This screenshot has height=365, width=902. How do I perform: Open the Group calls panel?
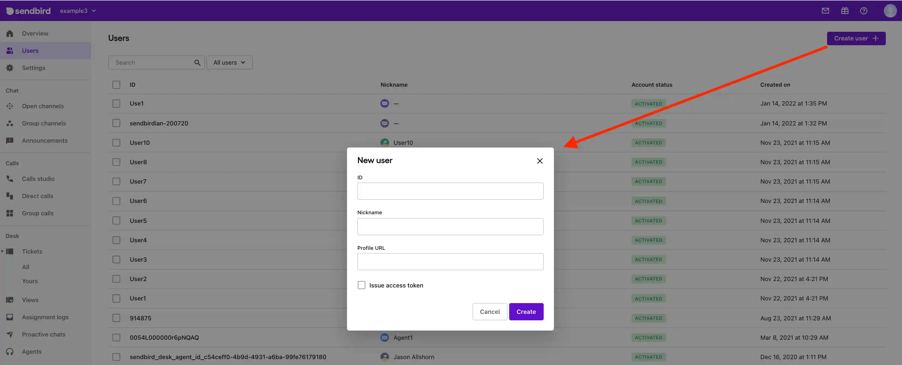(x=37, y=213)
